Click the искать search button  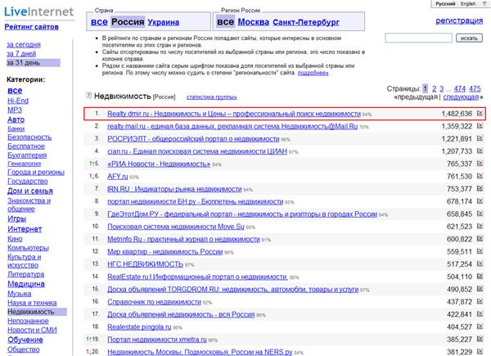469,38
